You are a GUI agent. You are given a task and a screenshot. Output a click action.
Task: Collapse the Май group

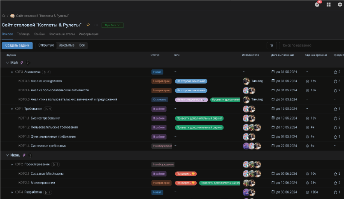coord(7,63)
